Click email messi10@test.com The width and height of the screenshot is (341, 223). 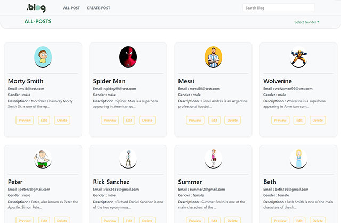pyautogui.click(x=205, y=89)
